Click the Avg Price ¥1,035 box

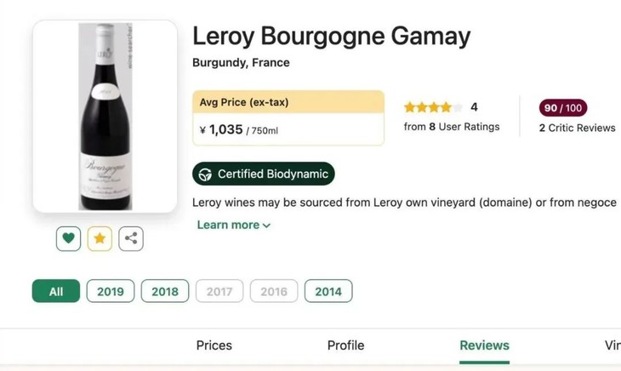tap(288, 118)
